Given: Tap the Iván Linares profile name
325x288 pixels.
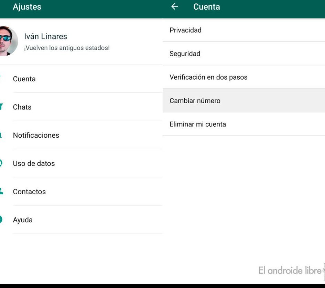Looking at the screenshot, I should point(45,36).
